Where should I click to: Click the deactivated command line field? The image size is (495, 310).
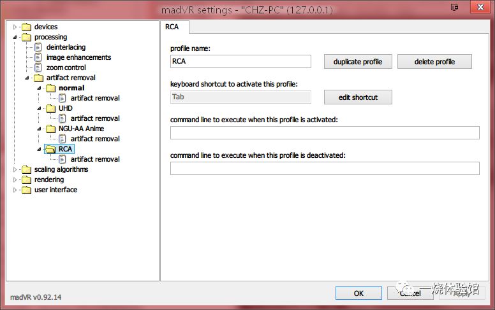tap(325, 168)
